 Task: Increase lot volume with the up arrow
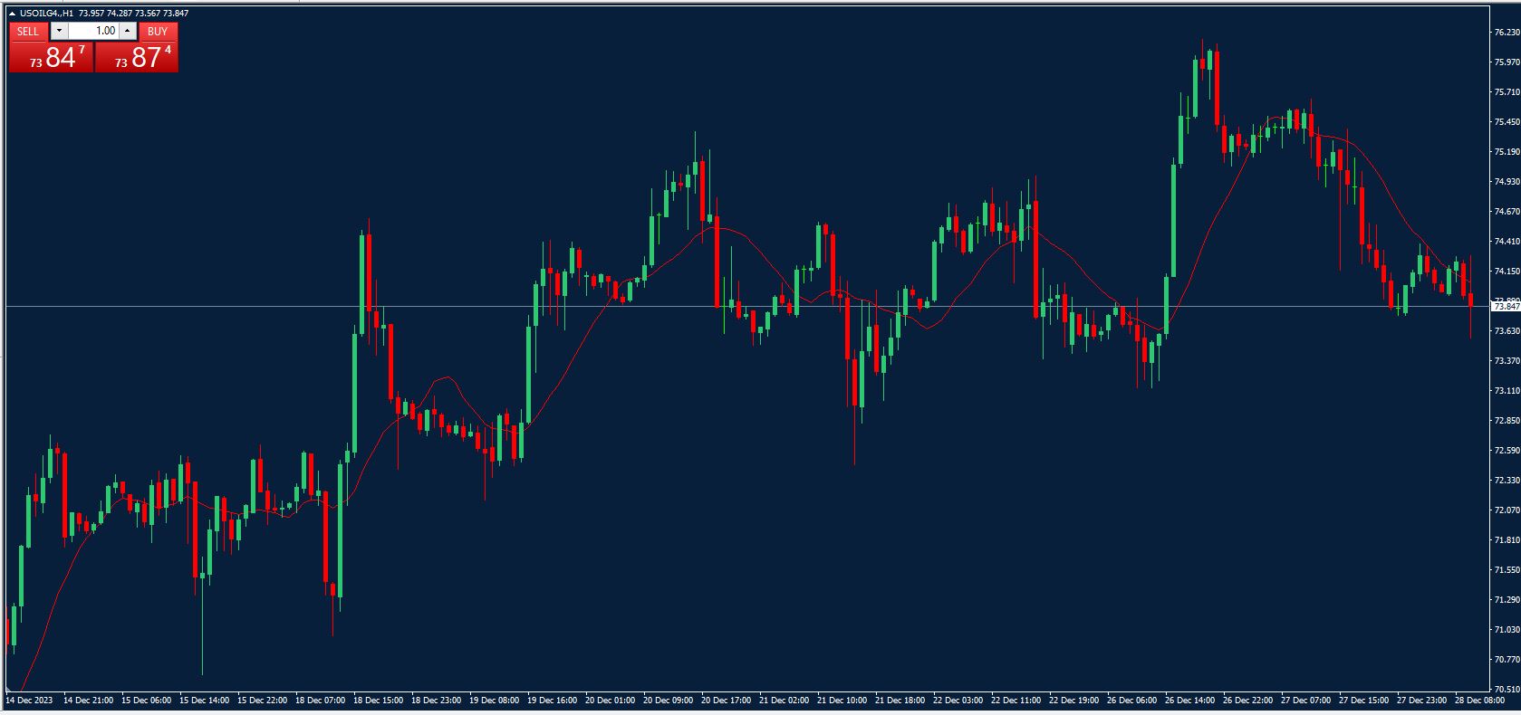point(128,31)
